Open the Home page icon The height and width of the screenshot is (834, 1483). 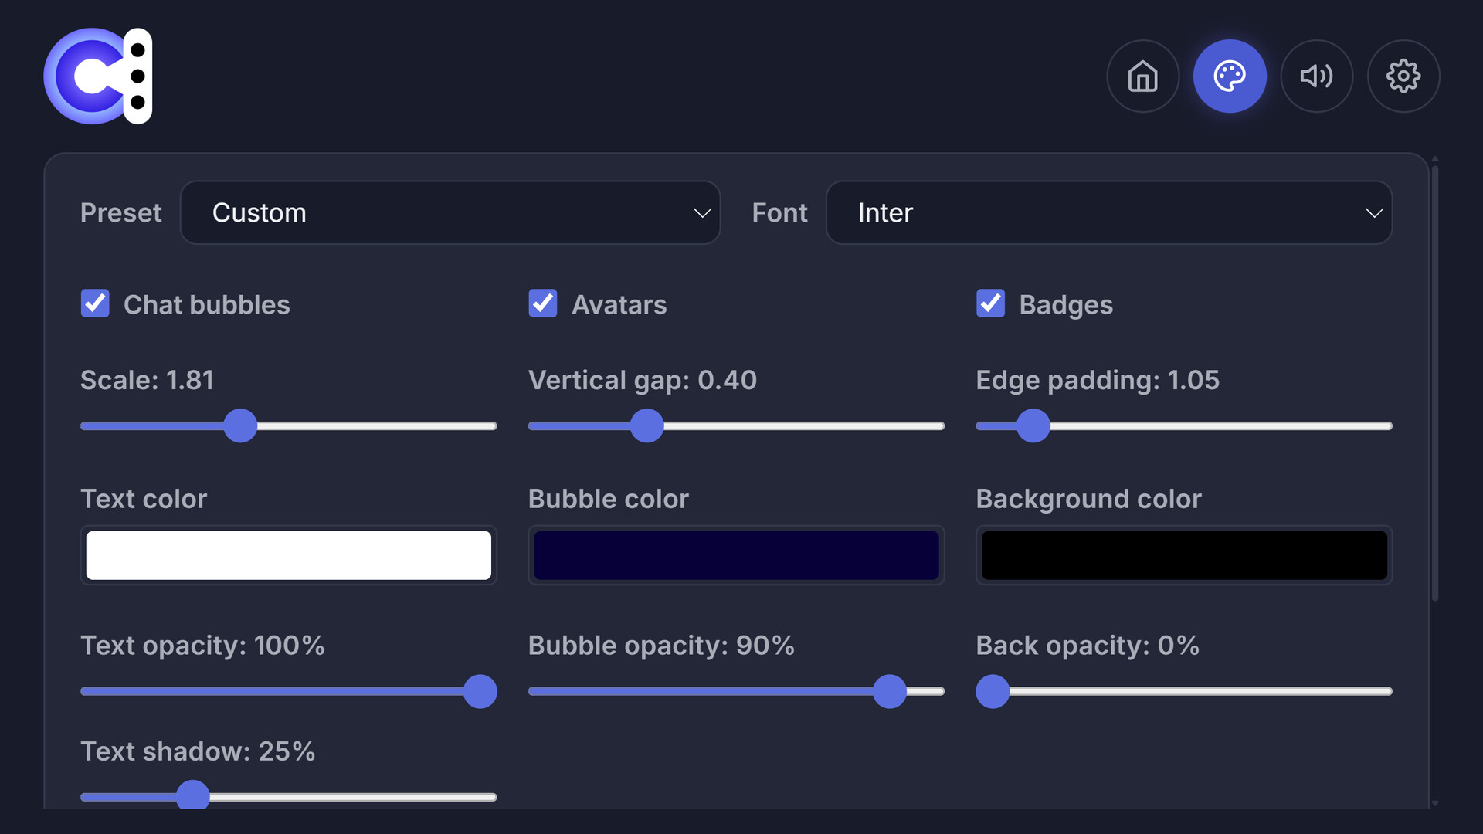(1142, 76)
